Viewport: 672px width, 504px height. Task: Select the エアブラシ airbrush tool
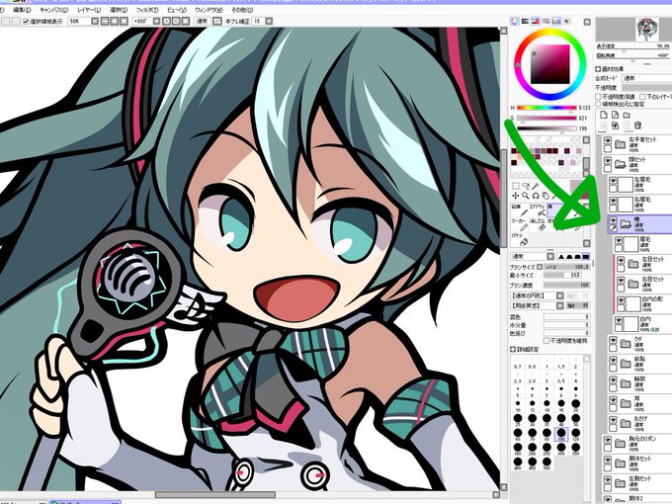point(538,210)
